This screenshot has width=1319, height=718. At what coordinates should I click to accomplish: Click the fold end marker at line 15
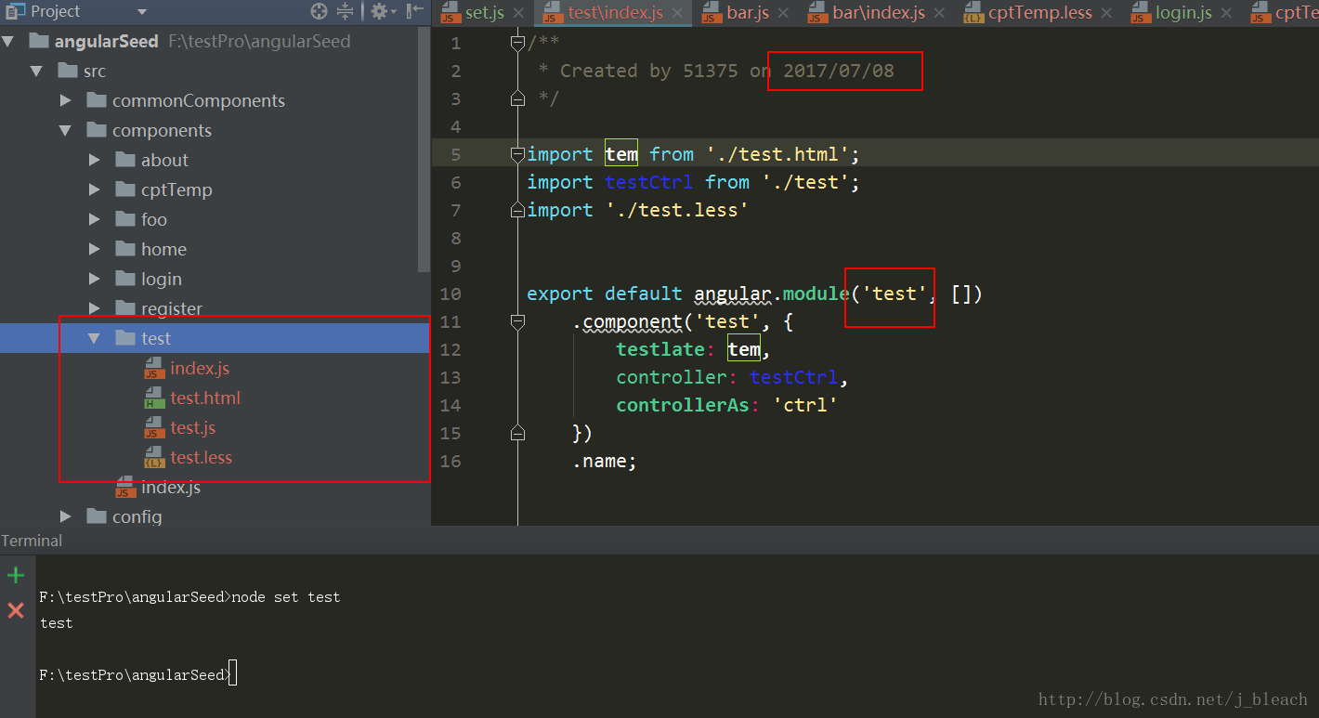click(x=517, y=433)
